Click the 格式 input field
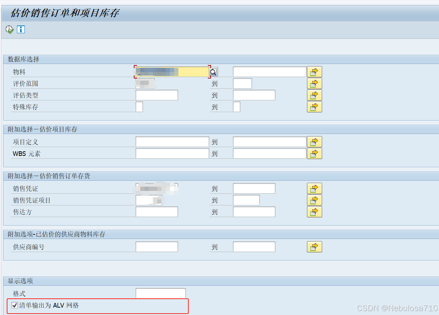 [x=160, y=293]
